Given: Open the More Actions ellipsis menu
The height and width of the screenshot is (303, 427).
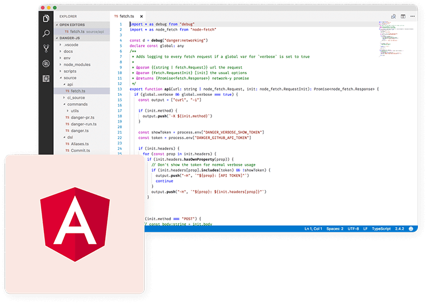Looking at the screenshot, I should point(412,17).
